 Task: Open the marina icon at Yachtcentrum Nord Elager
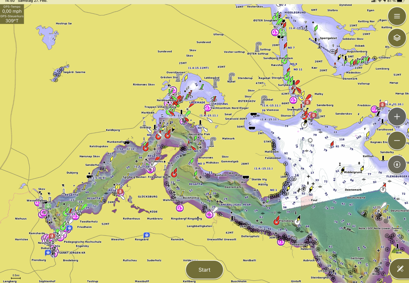click(x=208, y=108)
